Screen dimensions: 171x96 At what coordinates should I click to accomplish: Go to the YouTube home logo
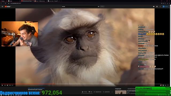(7, 6)
